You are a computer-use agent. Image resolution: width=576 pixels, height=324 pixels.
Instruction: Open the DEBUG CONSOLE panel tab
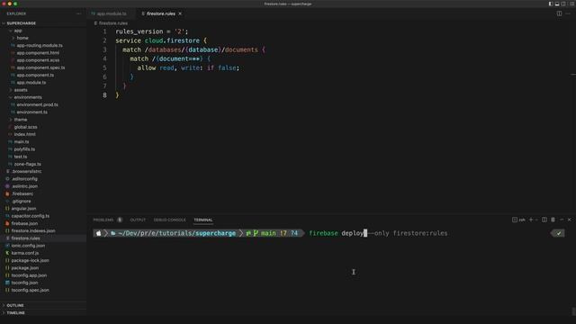(x=170, y=220)
